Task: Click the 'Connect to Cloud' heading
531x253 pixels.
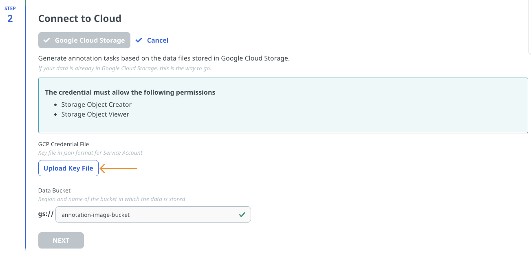Action: pyautogui.click(x=80, y=18)
